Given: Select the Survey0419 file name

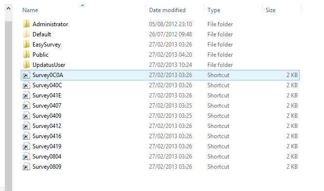Looking at the screenshot, I should coord(47,146).
